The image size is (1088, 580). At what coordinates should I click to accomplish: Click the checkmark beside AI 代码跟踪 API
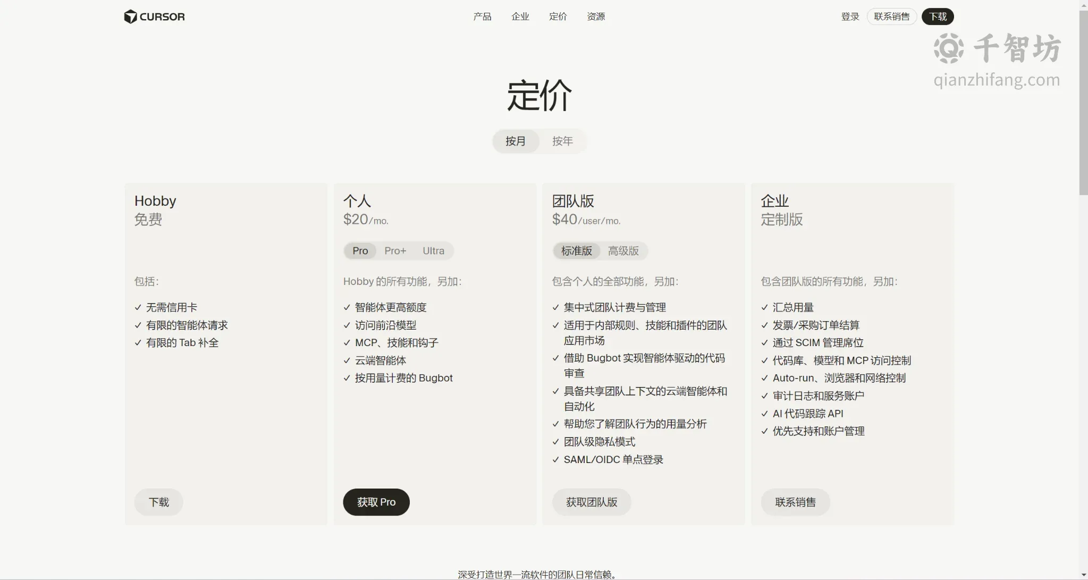pyautogui.click(x=764, y=414)
